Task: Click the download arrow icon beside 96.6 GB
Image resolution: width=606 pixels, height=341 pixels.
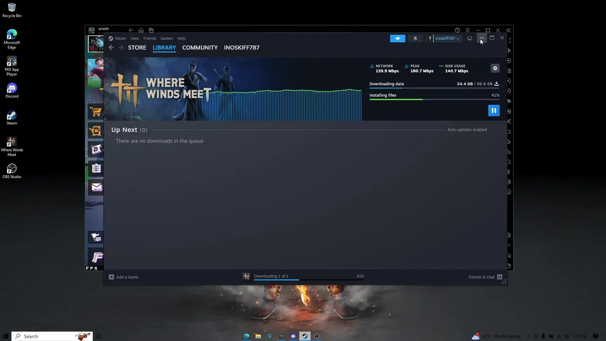Action: click(497, 84)
